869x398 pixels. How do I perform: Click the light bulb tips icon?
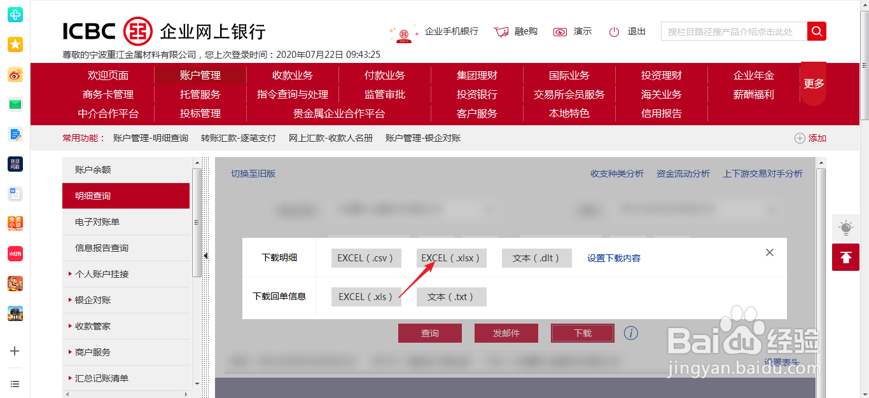click(x=845, y=228)
